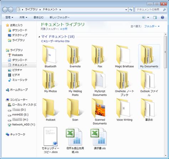
Task: Open the 共有 menu
Action: tap(23, 18)
